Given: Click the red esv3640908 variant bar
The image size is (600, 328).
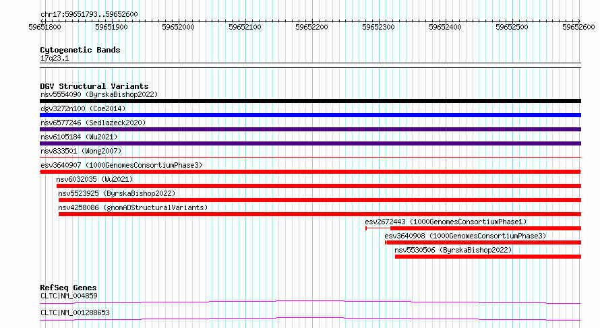Looking at the screenshot, I should pyautogui.click(x=483, y=242).
